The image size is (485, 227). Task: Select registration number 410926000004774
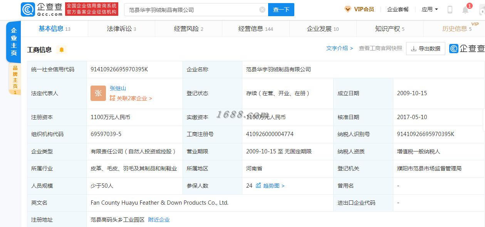click(270, 134)
